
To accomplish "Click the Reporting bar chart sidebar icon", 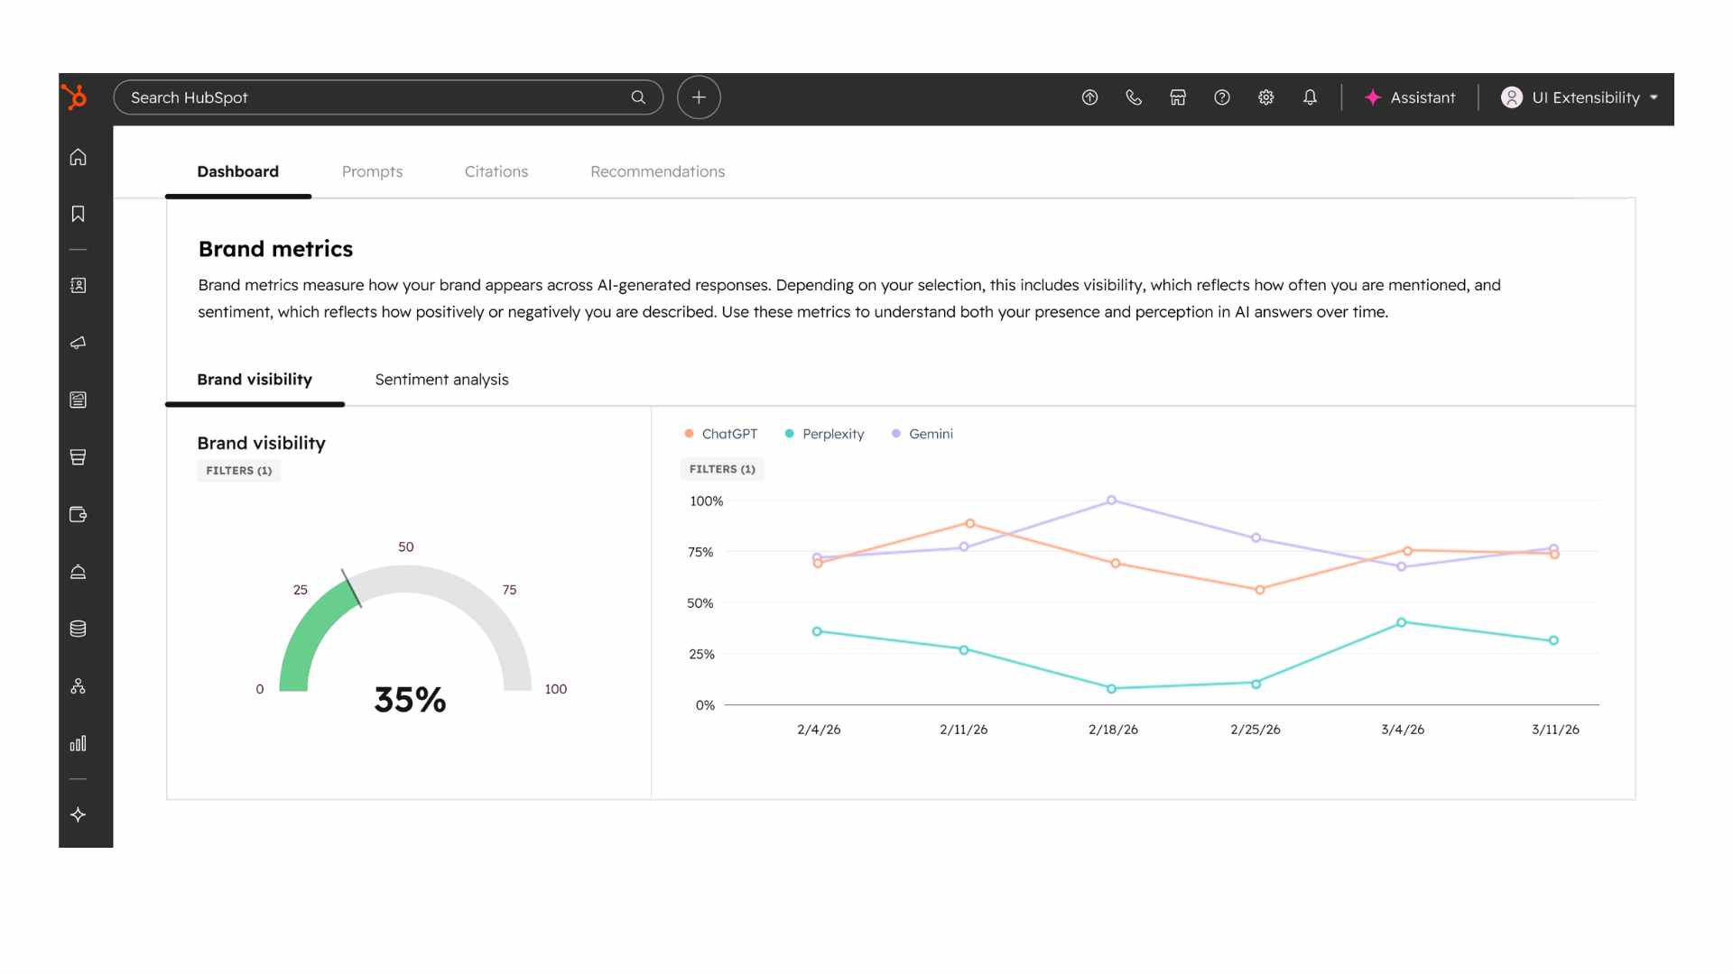I will click(79, 743).
